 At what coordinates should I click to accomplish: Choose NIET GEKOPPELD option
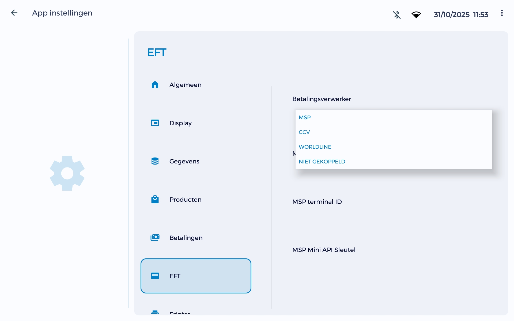pyautogui.click(x=322, y=161)
